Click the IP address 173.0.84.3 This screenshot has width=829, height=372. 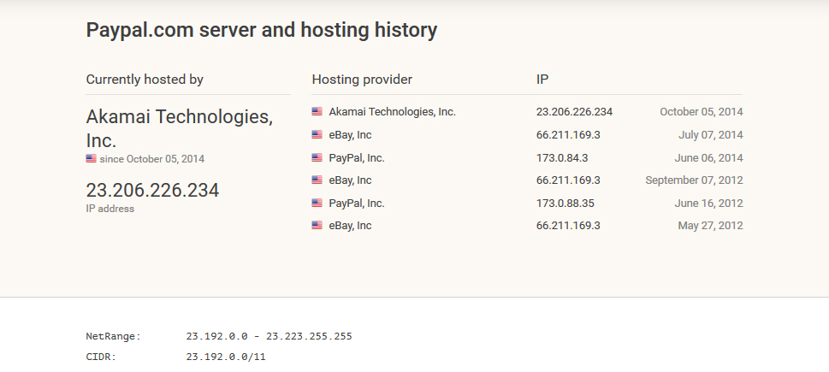pyautogui.click(x=562, y=157)
